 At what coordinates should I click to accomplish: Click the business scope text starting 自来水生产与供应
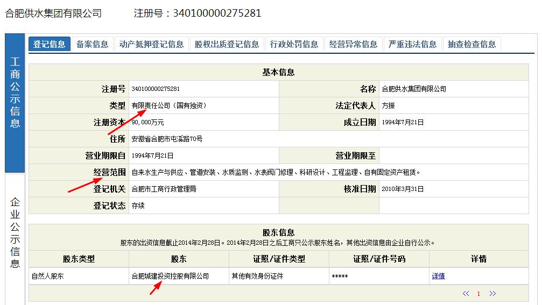pos(276,172)
